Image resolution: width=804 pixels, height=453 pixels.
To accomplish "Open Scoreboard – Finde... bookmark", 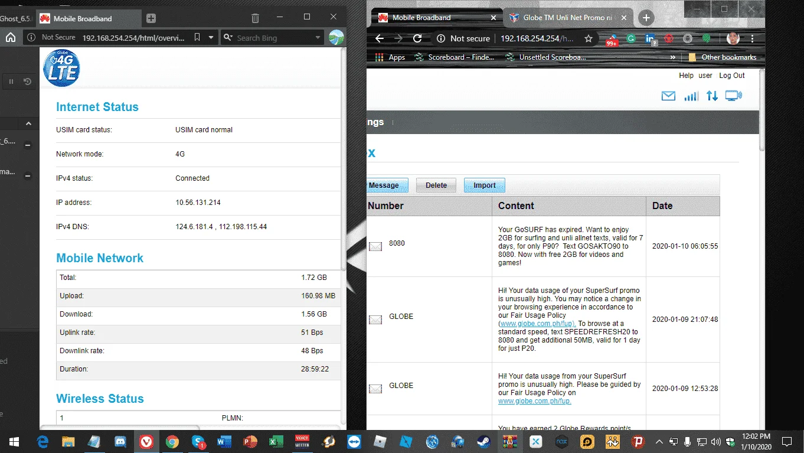I will point(454,57).
